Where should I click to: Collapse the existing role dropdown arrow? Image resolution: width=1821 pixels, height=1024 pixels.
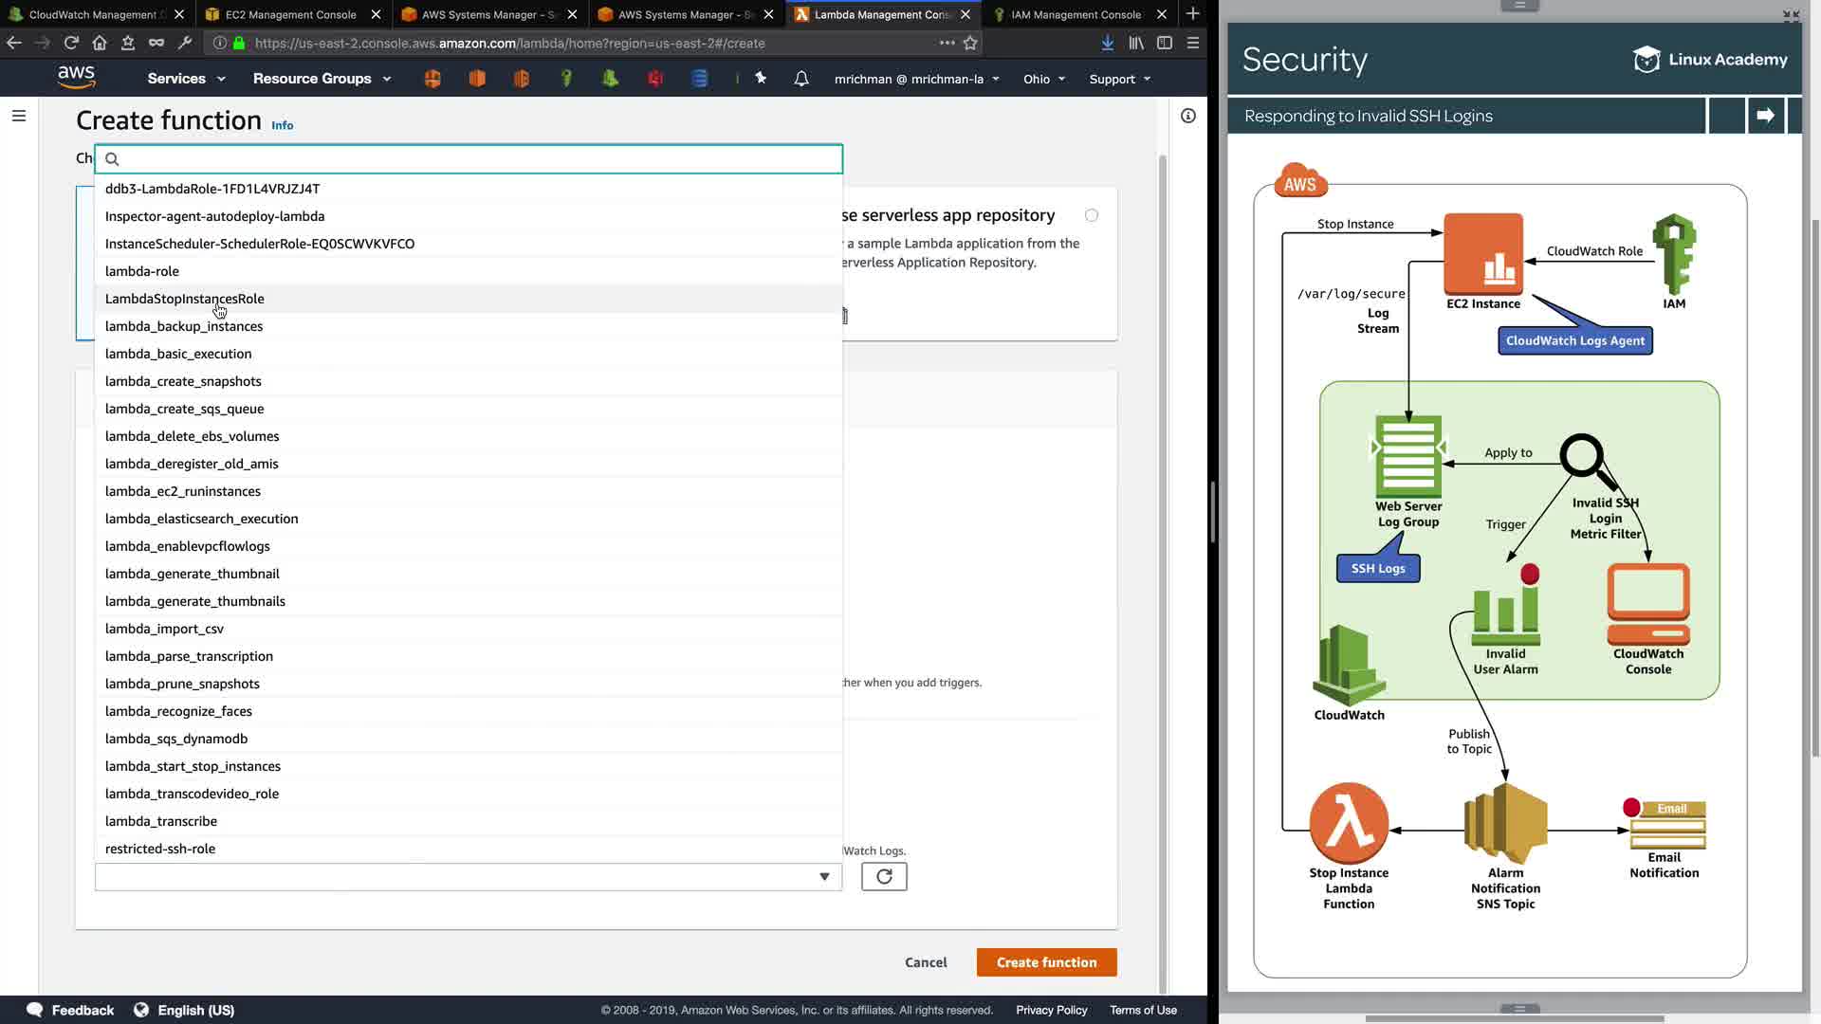click(824, 877)
